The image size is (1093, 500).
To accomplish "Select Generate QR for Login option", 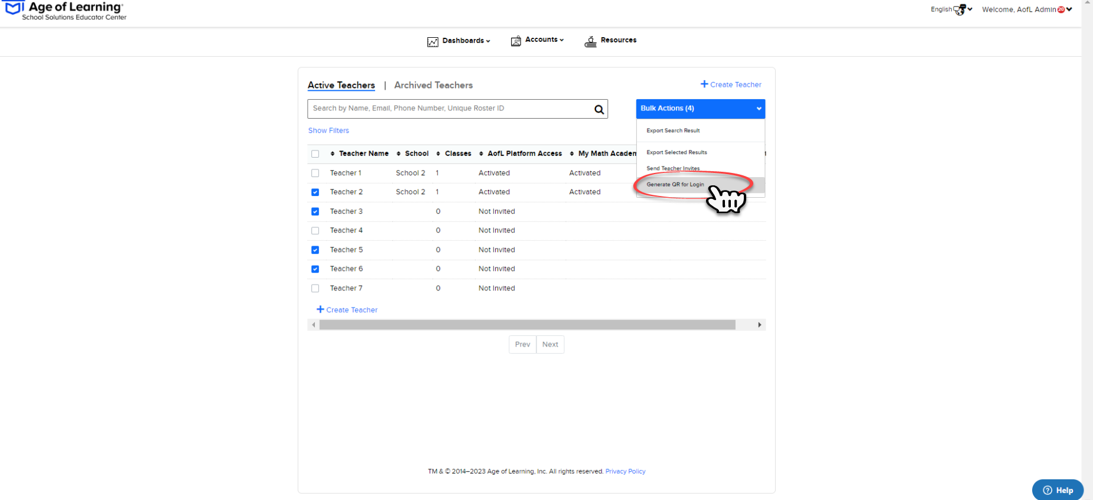I will (x=675, y=185).
